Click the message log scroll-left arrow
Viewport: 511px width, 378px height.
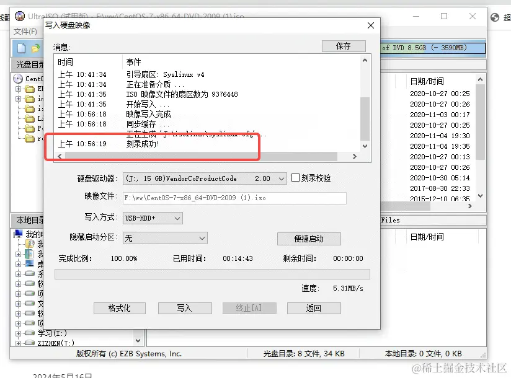[60, 157]
